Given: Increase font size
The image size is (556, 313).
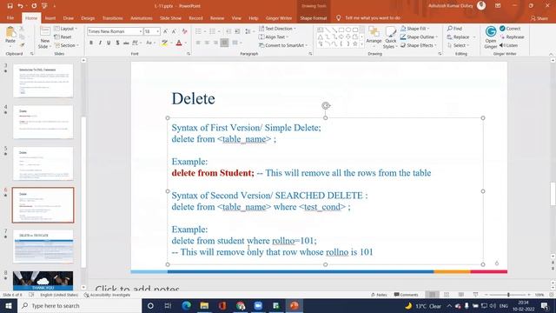Looking at the screenshot, I should pyautogui.click(x=165, y=31).
